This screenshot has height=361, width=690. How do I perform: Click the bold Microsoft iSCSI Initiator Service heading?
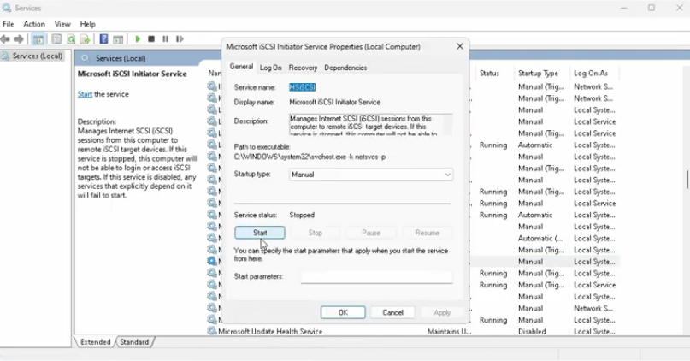tap(132, 74)
